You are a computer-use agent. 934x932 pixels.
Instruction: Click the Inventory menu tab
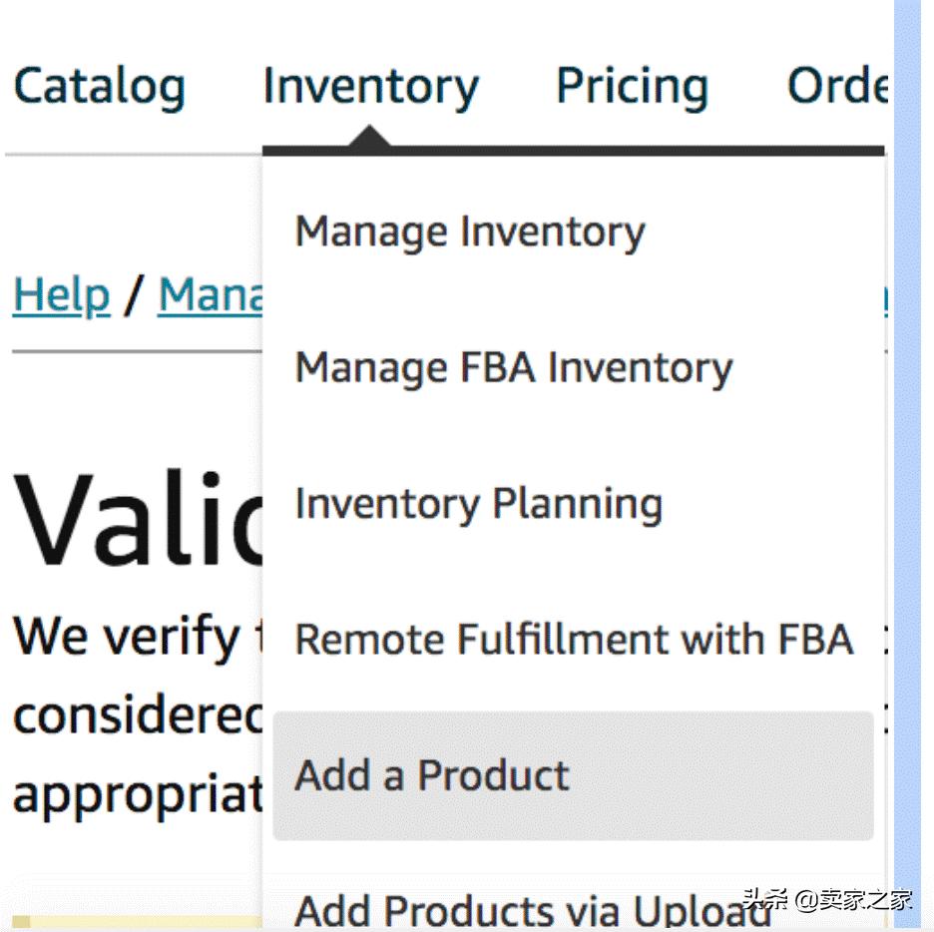coord(370,87)
